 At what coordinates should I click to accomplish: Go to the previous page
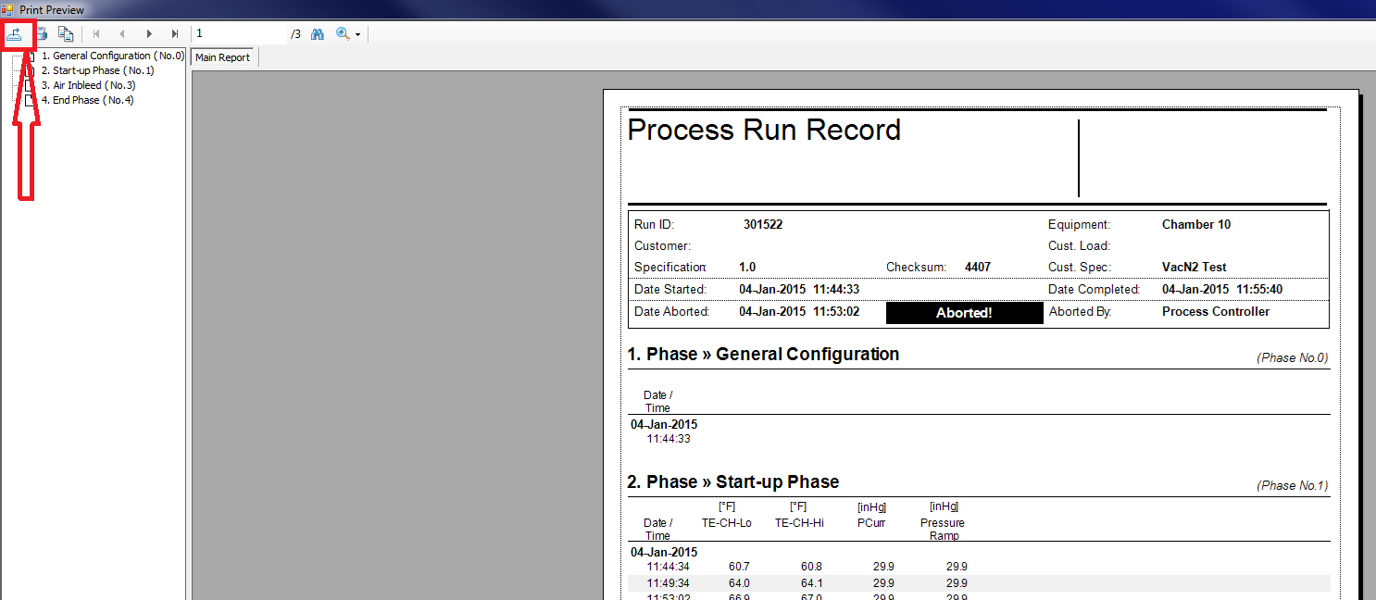coord(122,34)
